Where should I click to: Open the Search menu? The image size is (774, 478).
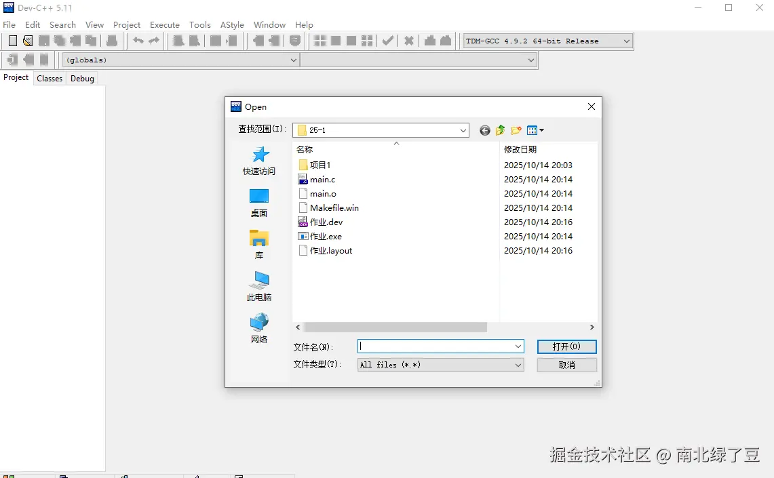tap(62, 24)
